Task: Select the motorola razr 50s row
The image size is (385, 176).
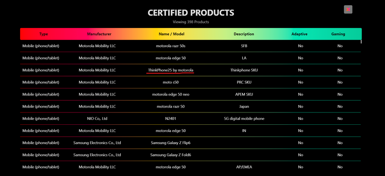Action: coord(171,46)
